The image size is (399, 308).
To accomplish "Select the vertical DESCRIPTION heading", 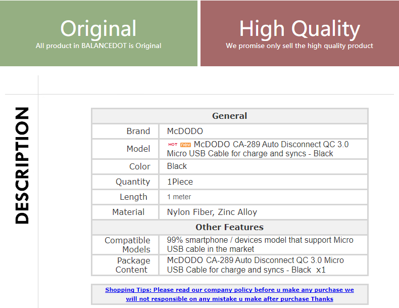I will coord(22,165).
